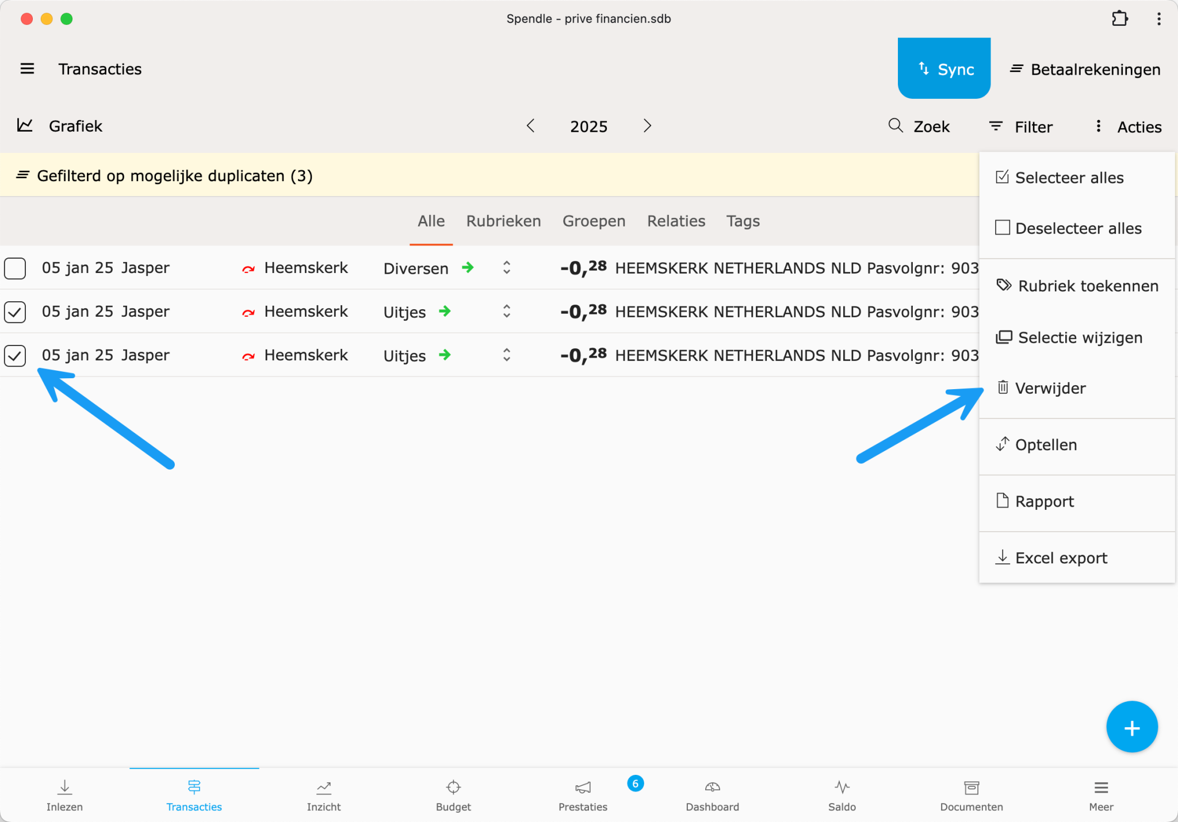The height and width of the screenshot is (822, 1178).
Task: Check the Diversen transaction checkbox
Action: click(15, 268)
